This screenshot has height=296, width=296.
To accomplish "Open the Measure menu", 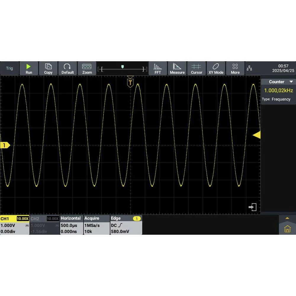I will click(177, 68).
